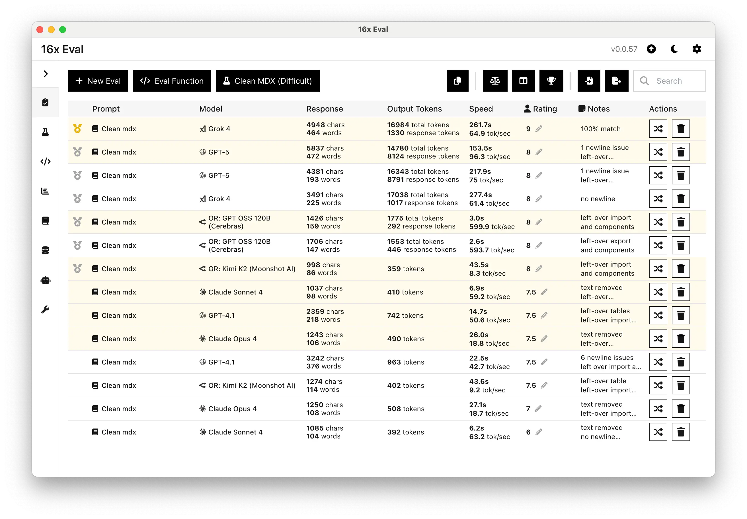Click the copy documents toolbar button
This screenshot has width=747, height=519.
tap(457, 81)
